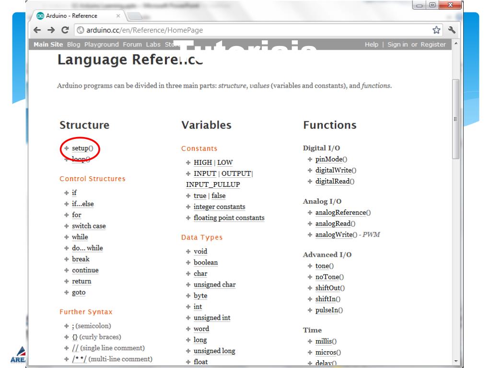Open the LOW constant link
The width and height of the screenshot is (491, 368).
coord(225,163)
